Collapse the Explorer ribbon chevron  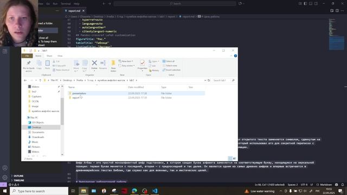pyautogui.click(x=231, y=56)
